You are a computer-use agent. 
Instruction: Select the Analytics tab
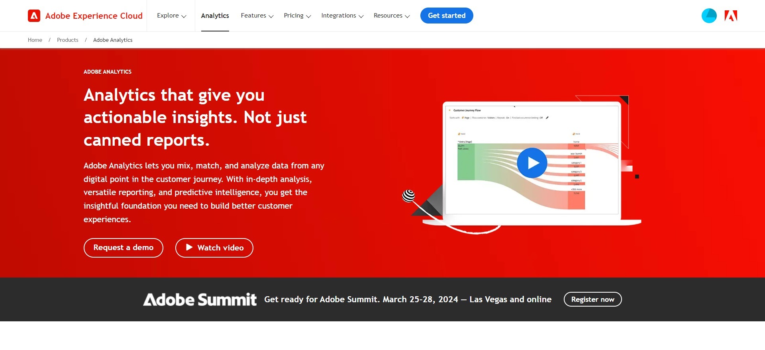click(x=215, y=16)
